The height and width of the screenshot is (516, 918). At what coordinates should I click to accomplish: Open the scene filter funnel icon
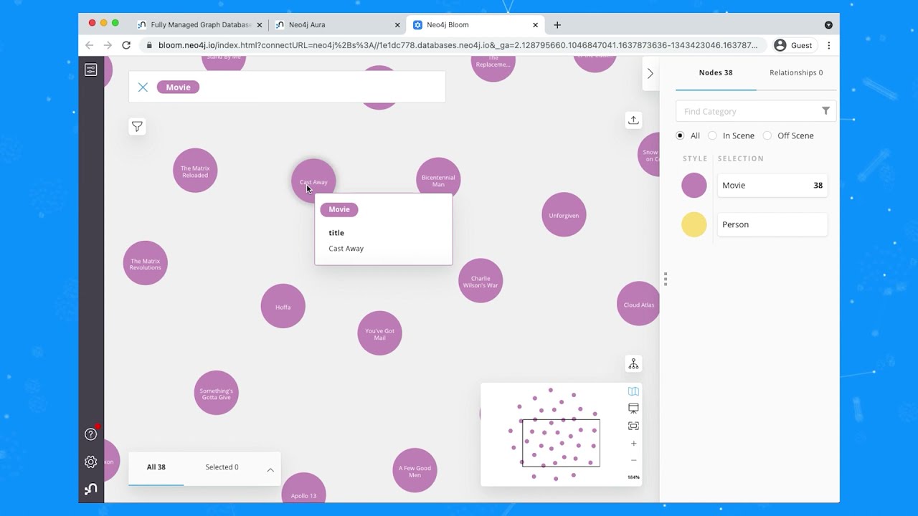click(x=137, y=127)
